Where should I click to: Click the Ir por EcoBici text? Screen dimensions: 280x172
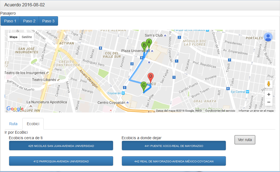[16, 132]
